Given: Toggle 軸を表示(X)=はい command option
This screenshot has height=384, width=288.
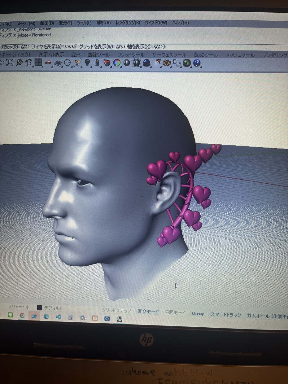Looking at the screenshot, I should [146, 46].
